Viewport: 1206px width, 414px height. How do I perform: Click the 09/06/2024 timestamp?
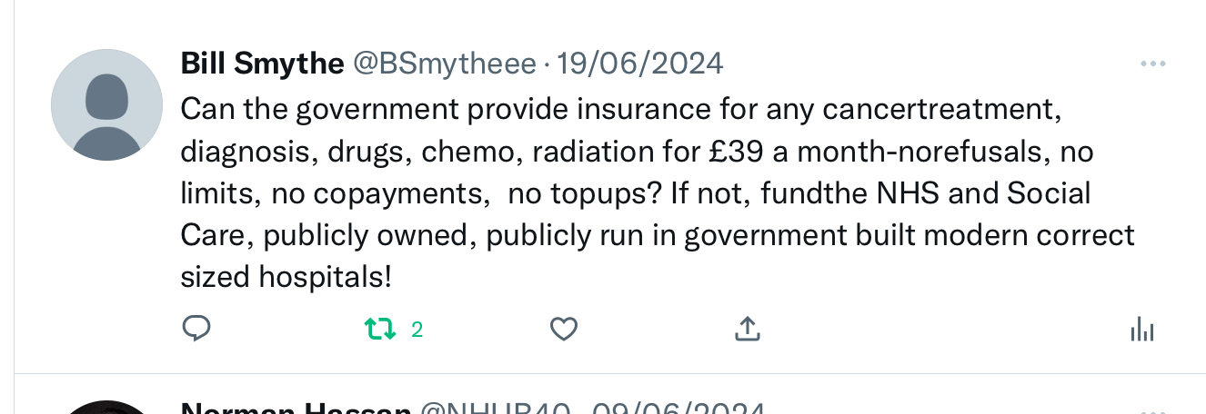(678, 409)
